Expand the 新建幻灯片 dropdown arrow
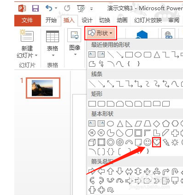Viewport: 183px width, 195px height. click(36, 55)
